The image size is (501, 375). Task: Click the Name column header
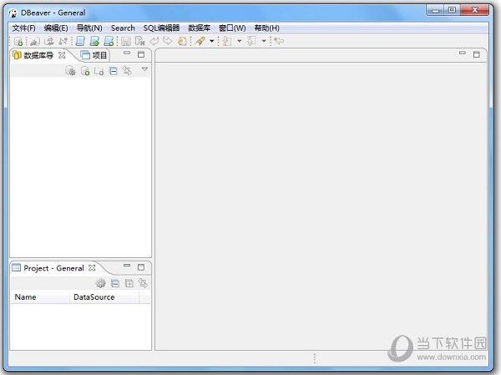click(40, 297)
